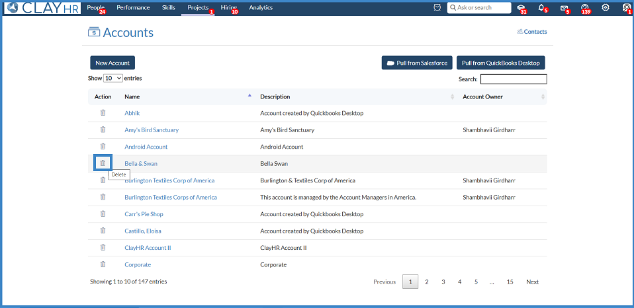This screenshot has width=634, height=308.
Task: Click the New Account button
Action: coord(113,63)
